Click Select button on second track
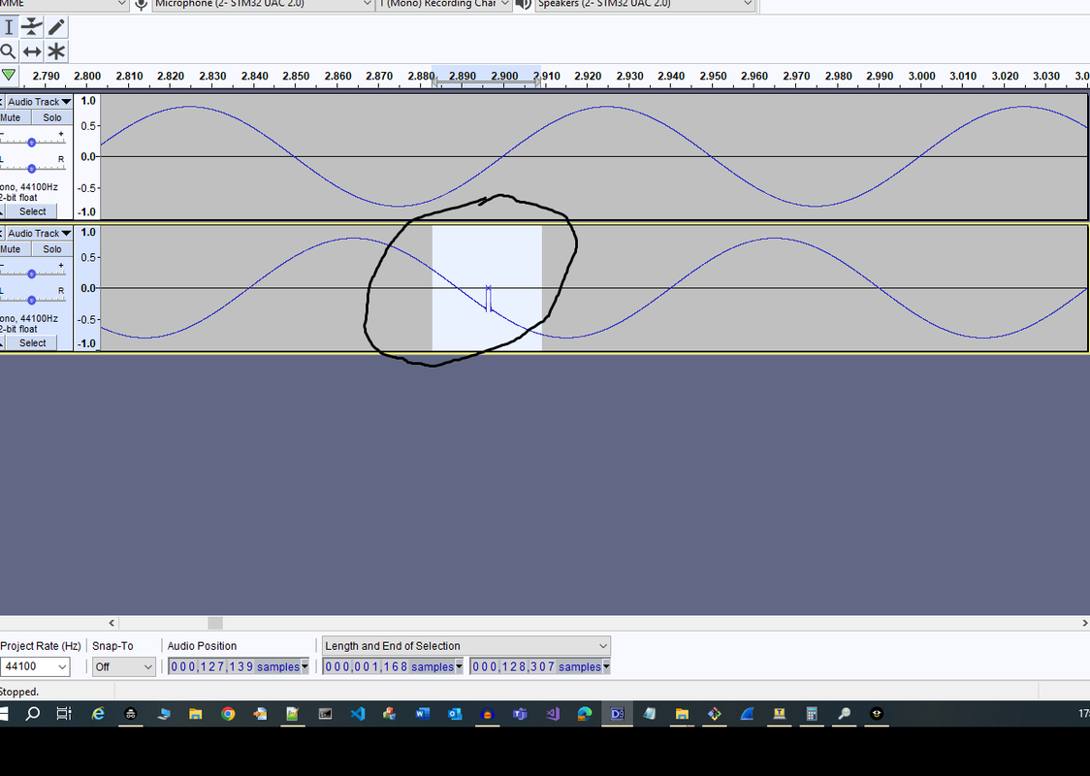 pyautogui.click(x=32, y=342)
